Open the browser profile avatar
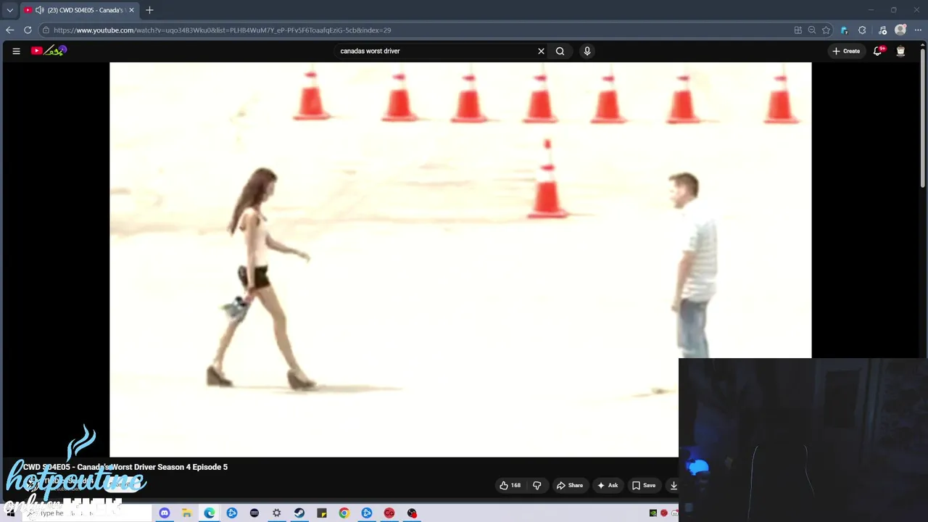The height and width of the screenshot is (522, 928). (900, 30)
